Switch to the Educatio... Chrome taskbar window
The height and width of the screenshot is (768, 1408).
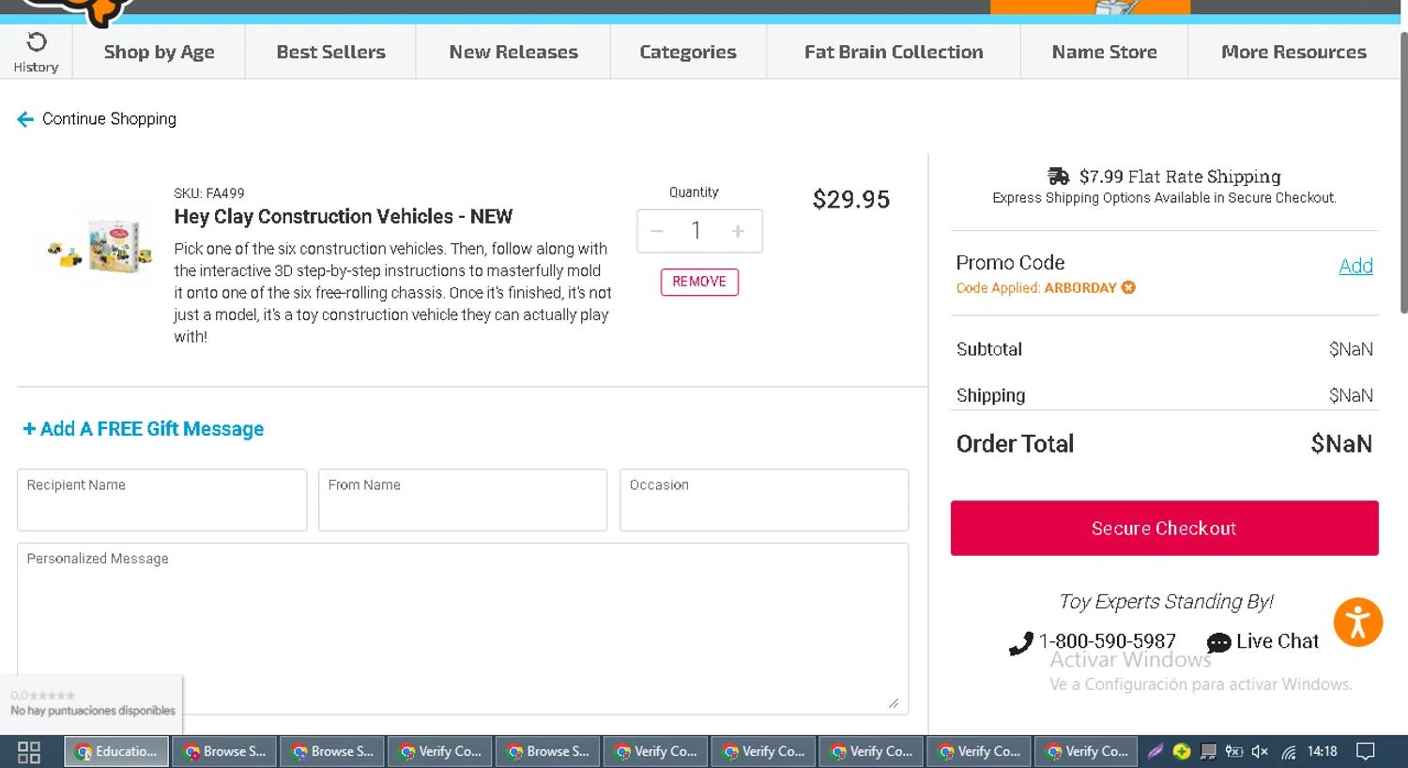coord(116,752)
